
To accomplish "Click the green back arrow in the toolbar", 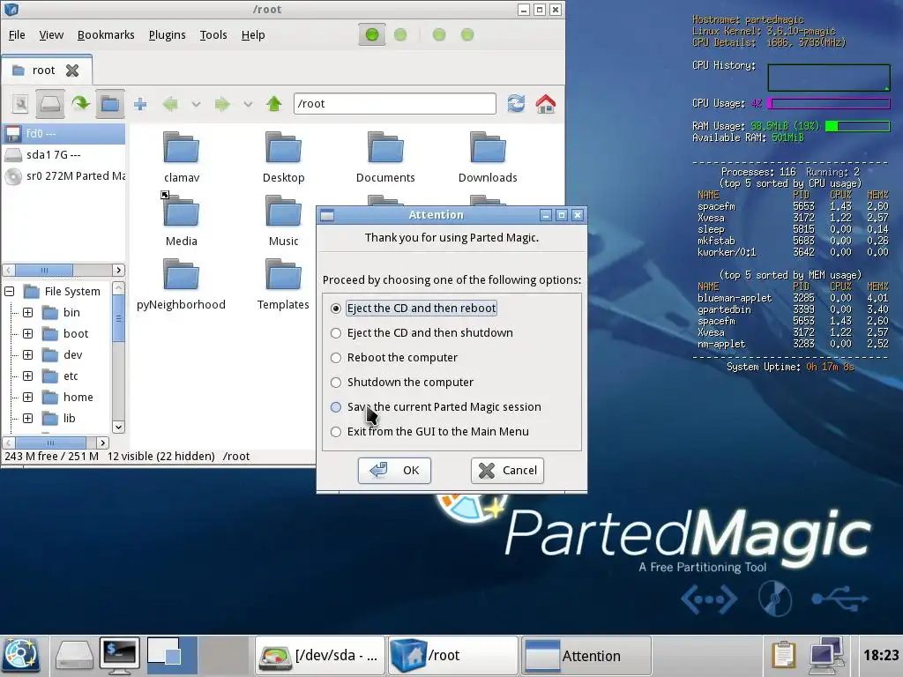I will point(170,104).
